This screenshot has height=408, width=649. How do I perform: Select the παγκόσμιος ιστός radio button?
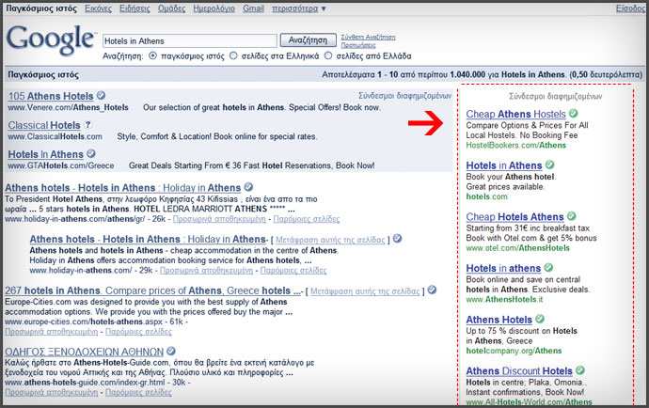click(x=152, y=55)
